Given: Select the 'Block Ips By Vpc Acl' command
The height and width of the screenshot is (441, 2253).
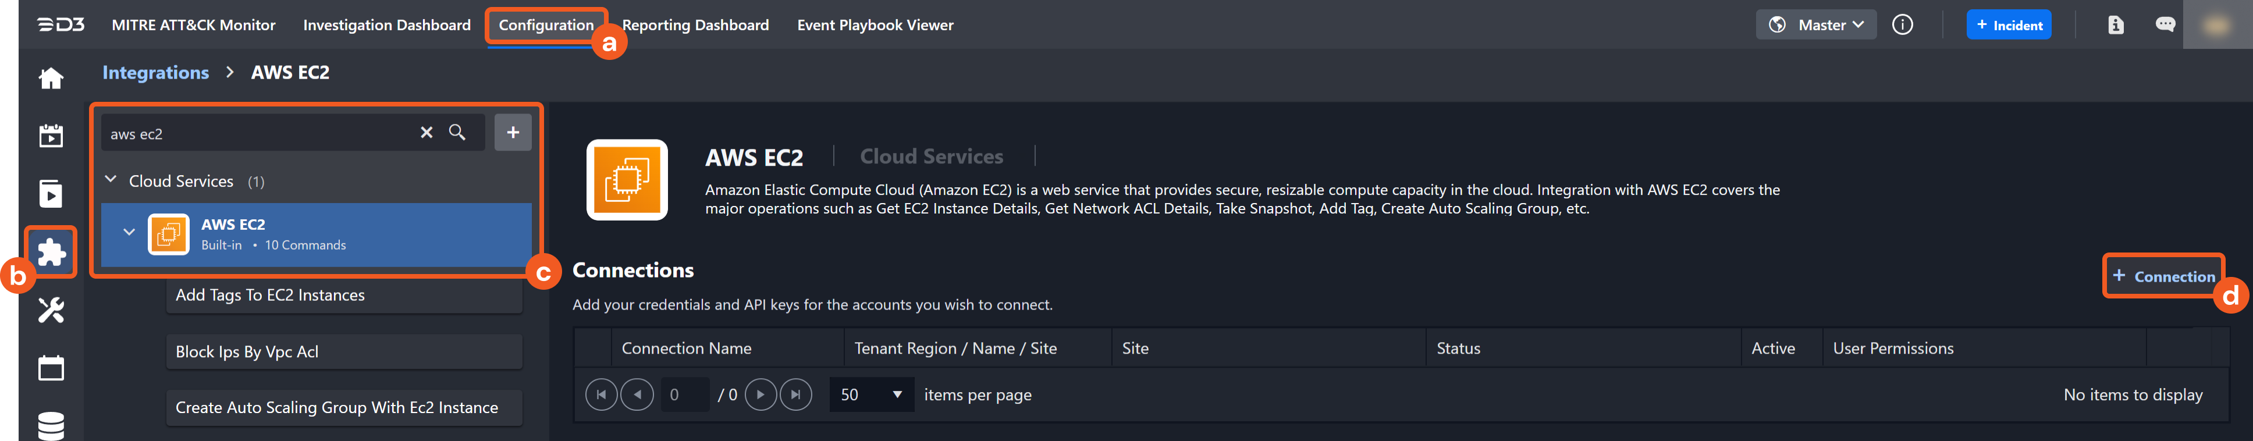Looking at the screenshot, I should click(x=344, y=352).
